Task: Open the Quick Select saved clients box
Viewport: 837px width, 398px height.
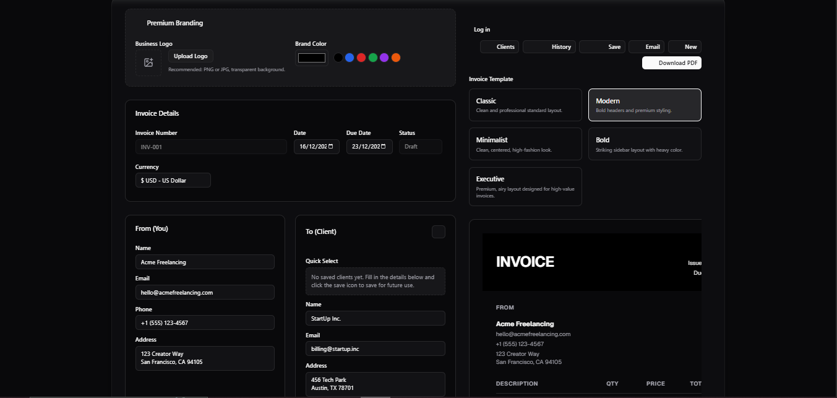Action: [x=375, y=281]
